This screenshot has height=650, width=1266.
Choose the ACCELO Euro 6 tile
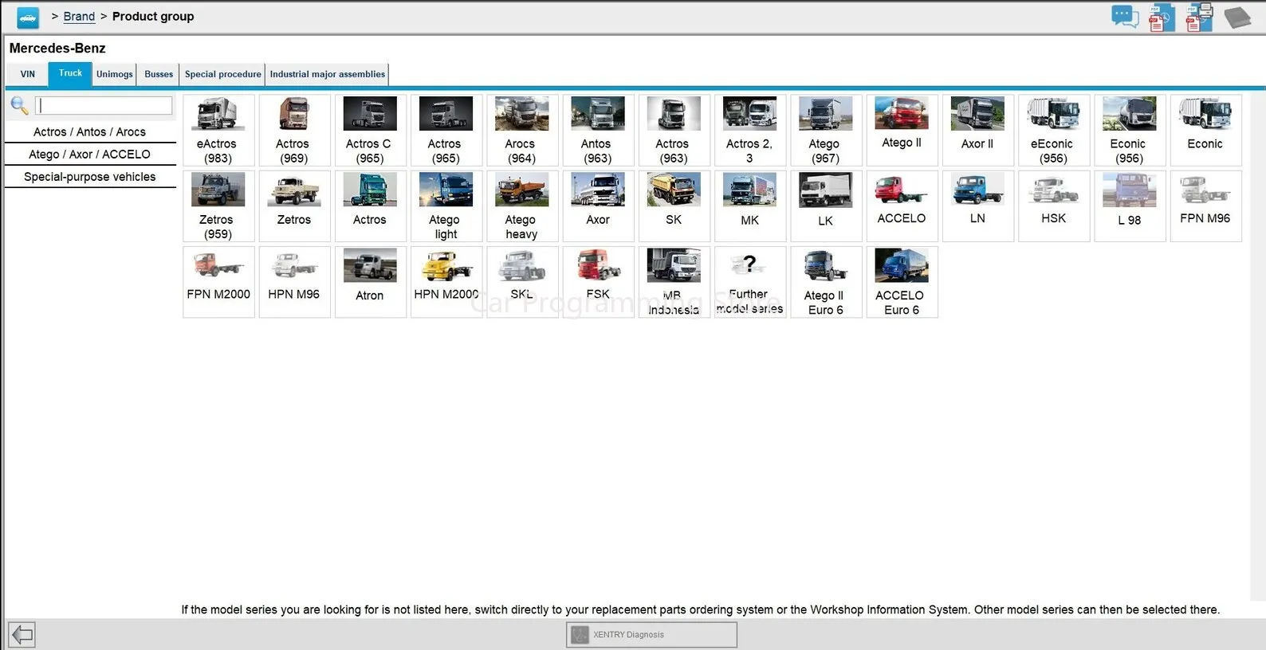tap(902, 281)
